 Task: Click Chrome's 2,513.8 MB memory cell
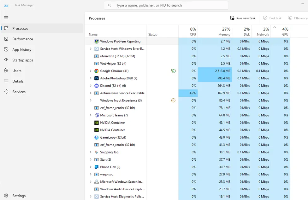(x=215, y=71)
